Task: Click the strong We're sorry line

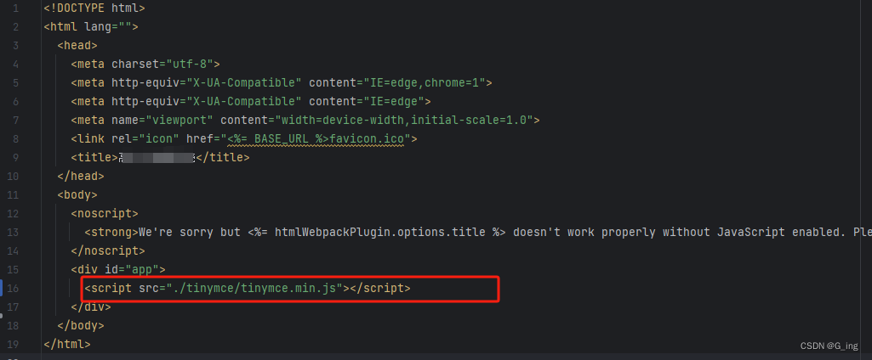Action: (x=478, y=232)
